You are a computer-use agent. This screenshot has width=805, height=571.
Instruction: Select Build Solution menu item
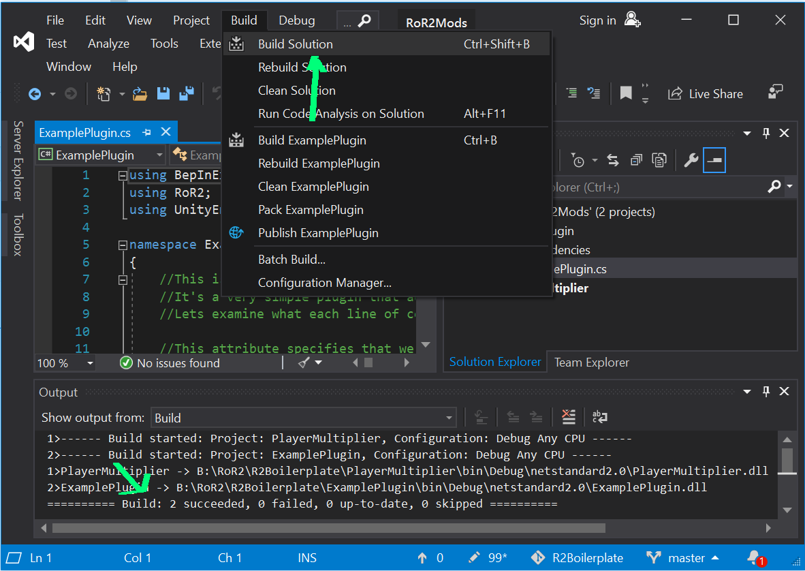coord(387,44)
